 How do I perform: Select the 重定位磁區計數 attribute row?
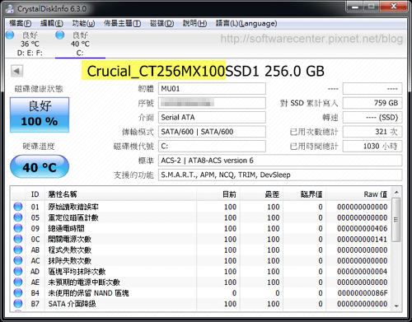[x=200, y=217]
